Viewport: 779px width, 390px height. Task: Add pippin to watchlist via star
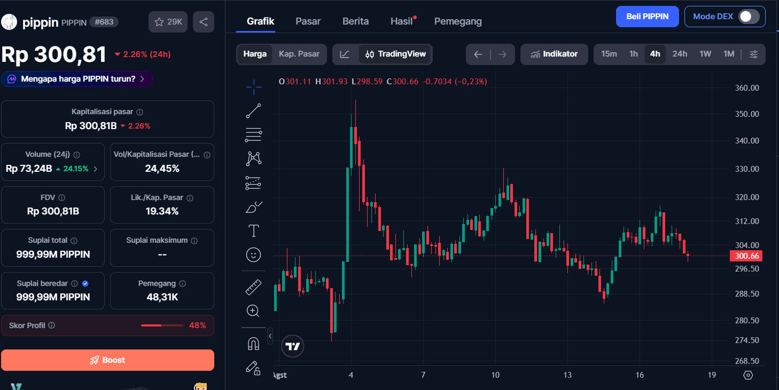(168, 22)
